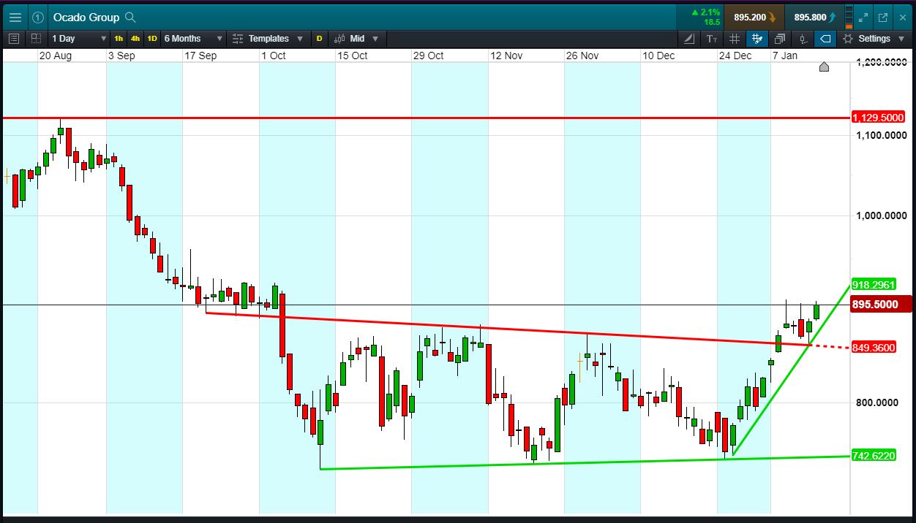Click the orange sentiment bar indicator
Viewport: 916px width, 523px height.
pyautogui.click(x=849, y=17)
